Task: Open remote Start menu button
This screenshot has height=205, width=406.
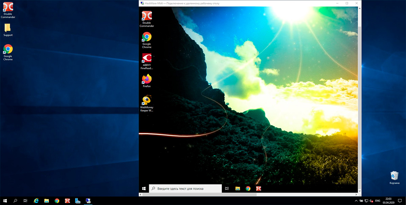Action: pyautogui.click(x=144, y=188)
